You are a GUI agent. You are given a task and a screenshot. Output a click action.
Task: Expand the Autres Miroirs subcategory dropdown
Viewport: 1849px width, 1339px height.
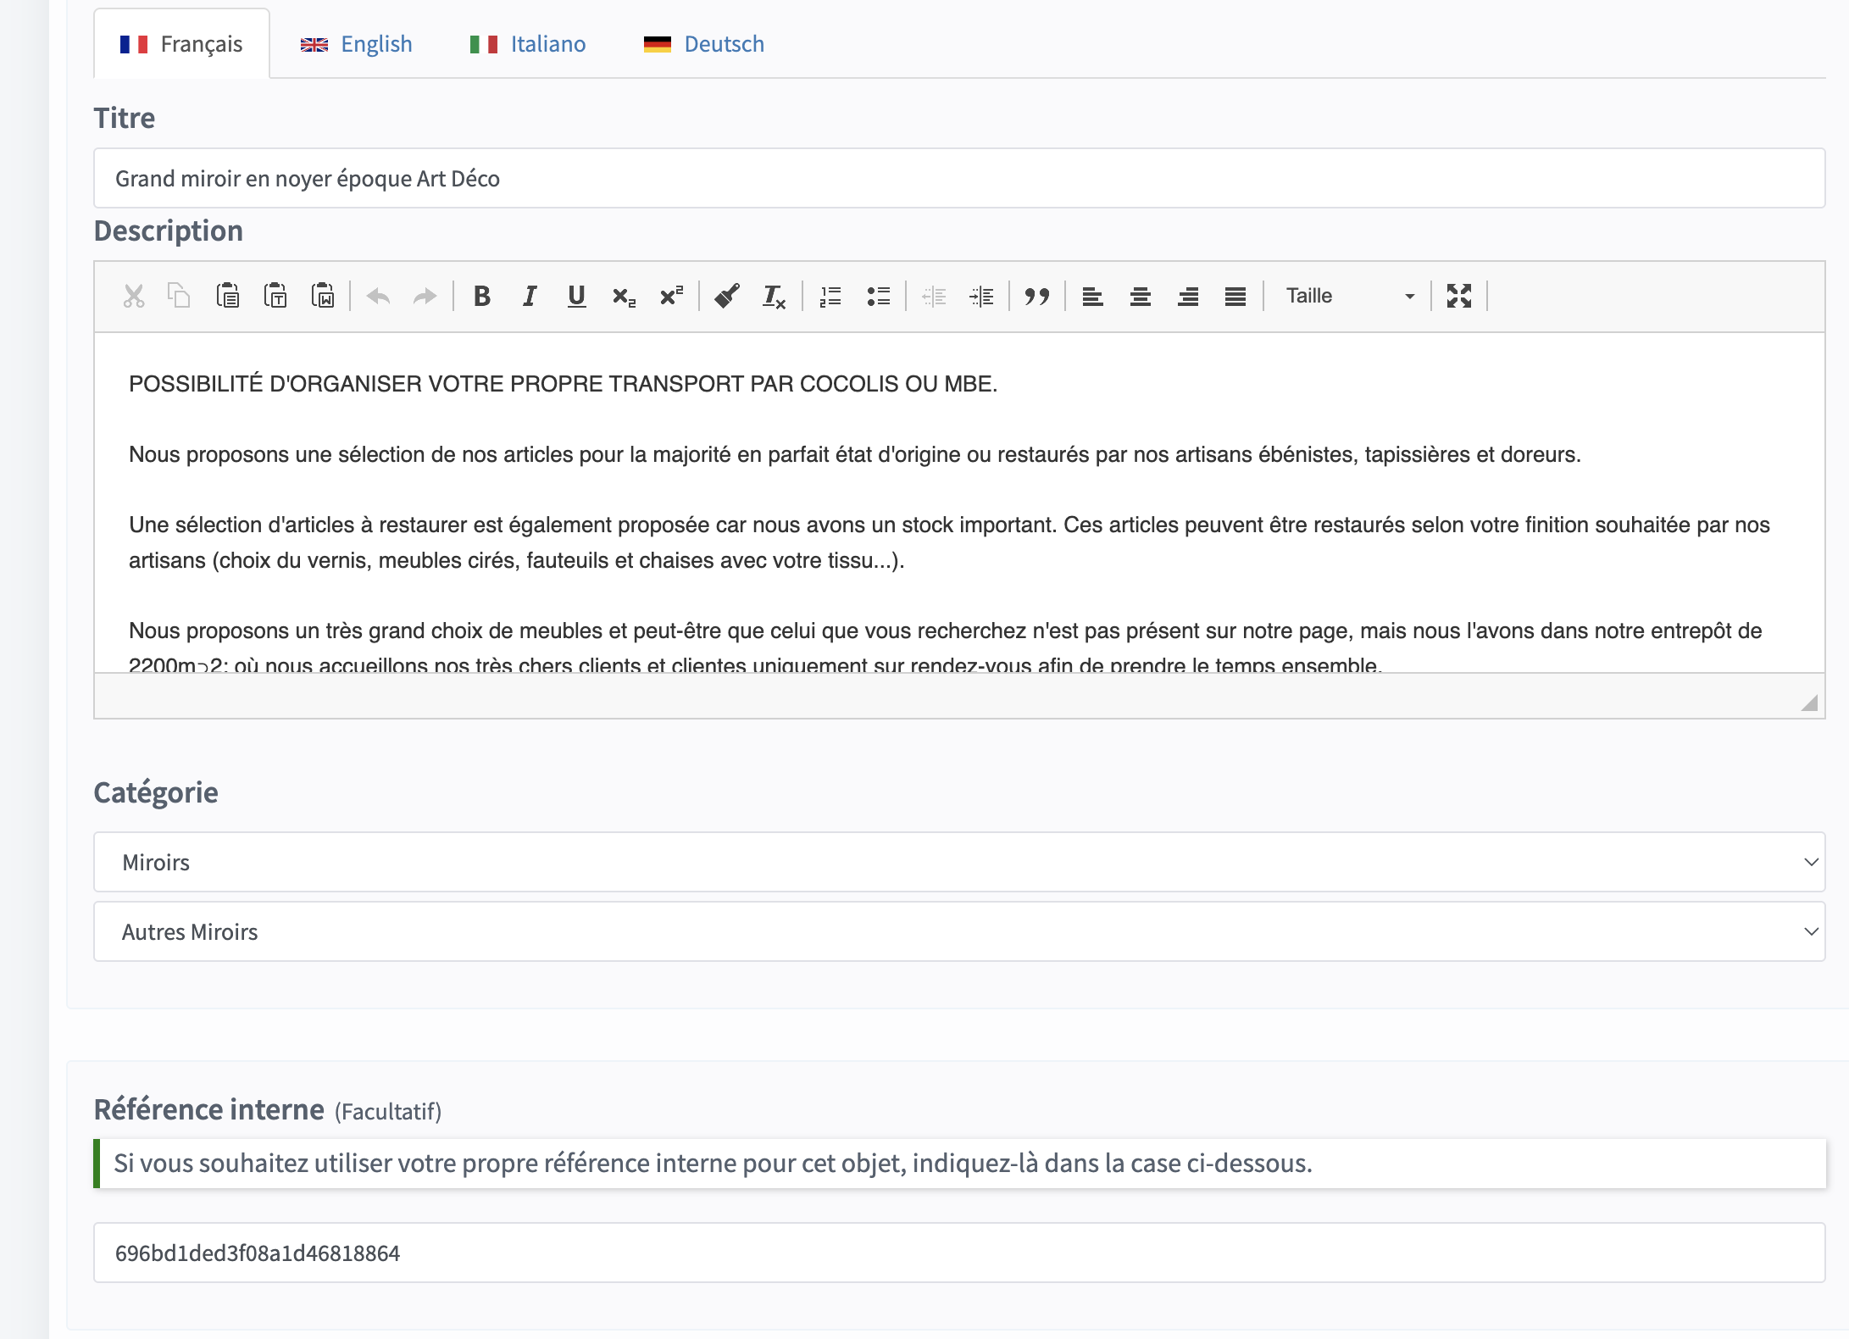tap(958, 931)
